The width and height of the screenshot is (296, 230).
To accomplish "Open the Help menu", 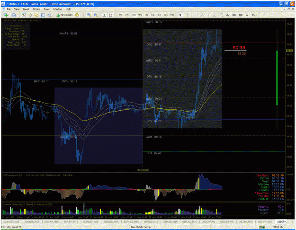I will [x=68, y=9].
